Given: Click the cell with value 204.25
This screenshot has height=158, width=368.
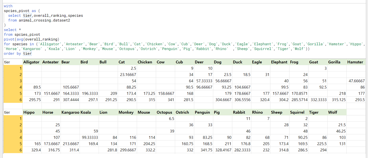Looking at the screenshot, I should (149, 144).
